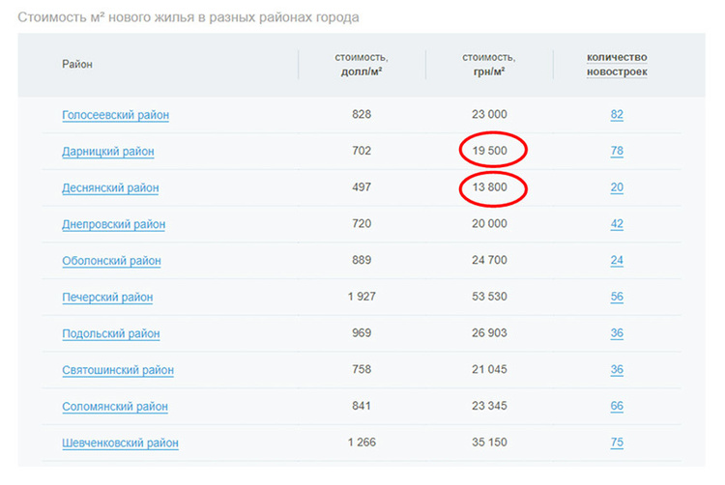Select the hryvnia value 23 345

(x=489, y=406)
